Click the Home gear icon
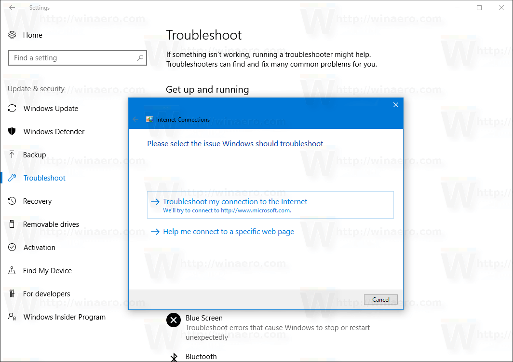This screenshot has height=362, width=513. 12,35
